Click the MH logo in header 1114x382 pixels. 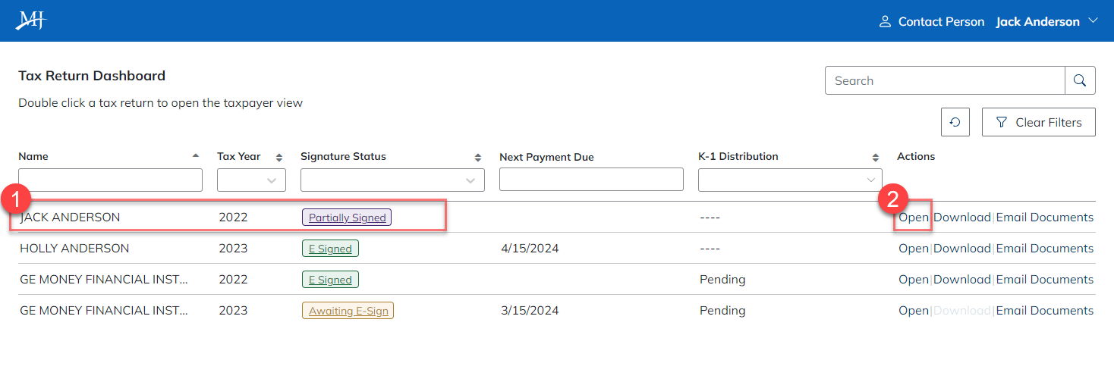[x=31, y=20]
